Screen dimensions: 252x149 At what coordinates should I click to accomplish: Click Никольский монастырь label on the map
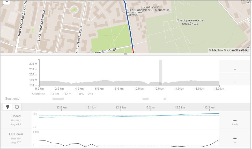pos(150,9)
